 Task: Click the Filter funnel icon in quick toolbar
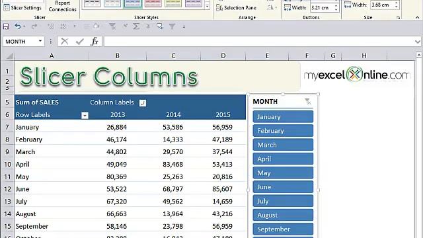tap(172, 26)
